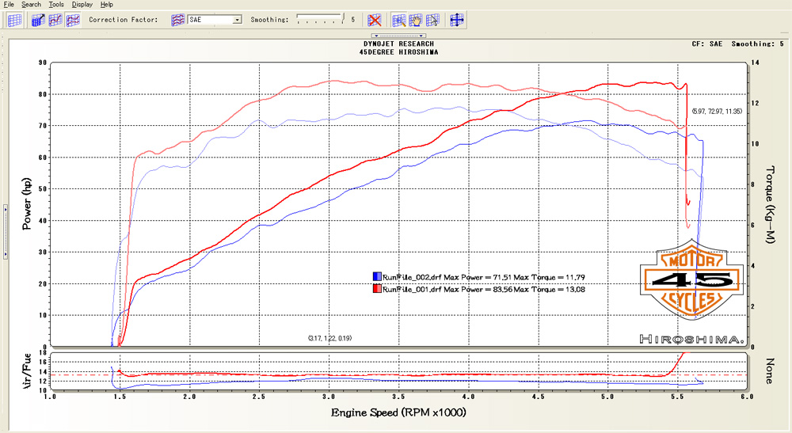Click the icon beside the SAE dropdown

click(179, 20)
